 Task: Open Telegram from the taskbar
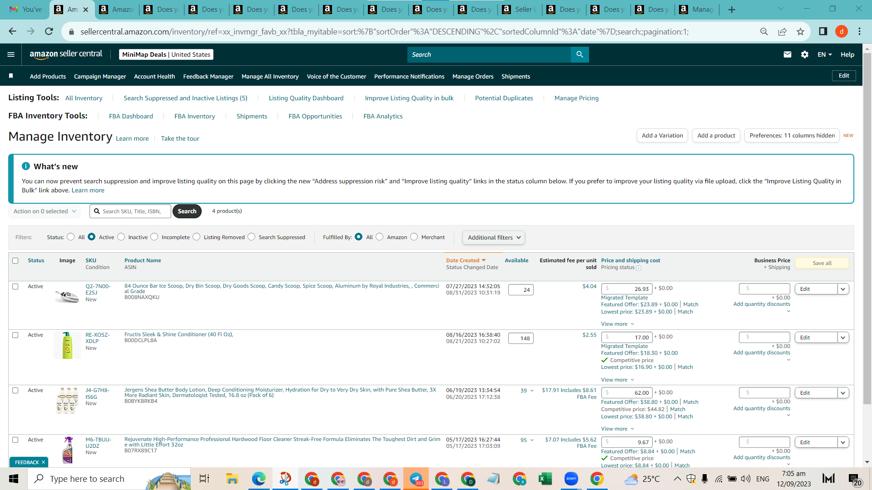(416, 479)
